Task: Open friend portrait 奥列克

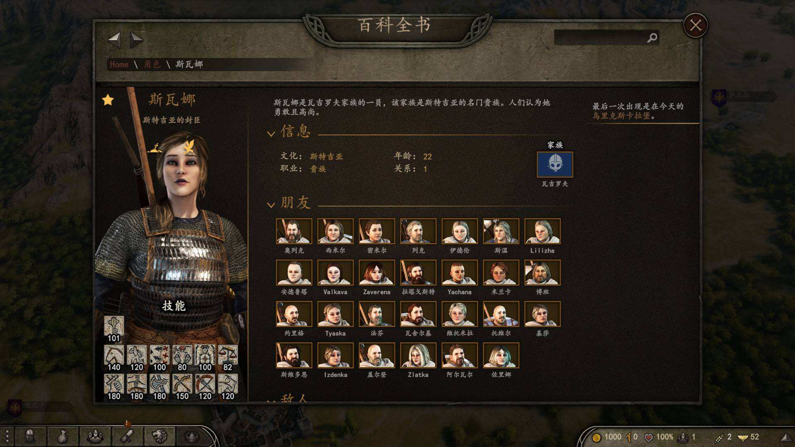Action: click(x=294, y=231)
